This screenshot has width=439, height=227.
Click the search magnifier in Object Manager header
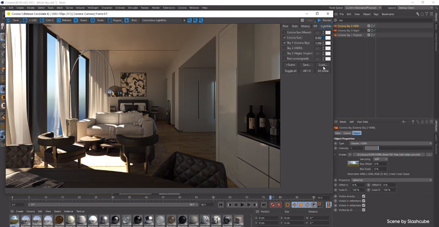pyautogui.click(x=418, y=14)
